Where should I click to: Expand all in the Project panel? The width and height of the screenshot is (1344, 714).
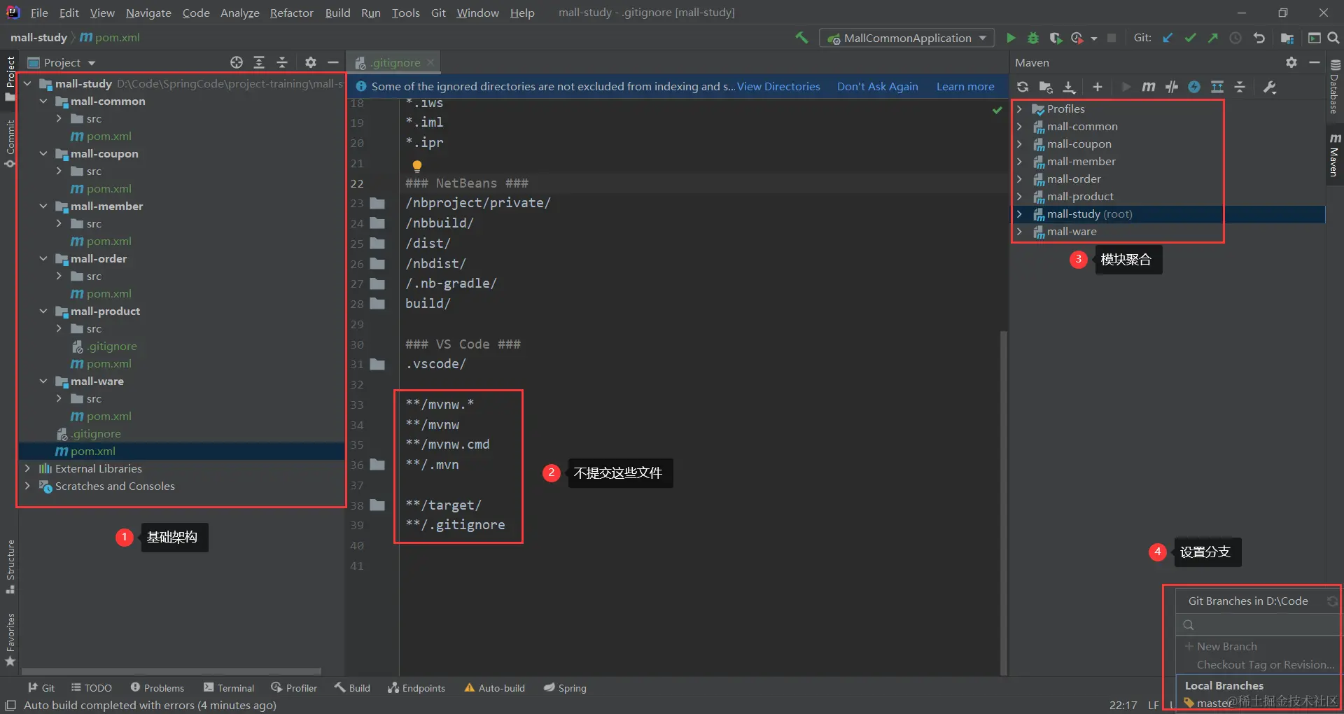click(259, 62)
